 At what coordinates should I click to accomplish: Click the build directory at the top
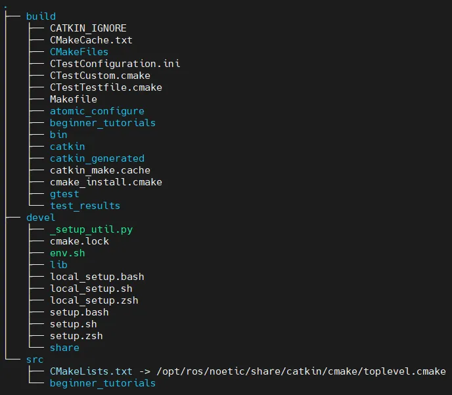point(41,16)
